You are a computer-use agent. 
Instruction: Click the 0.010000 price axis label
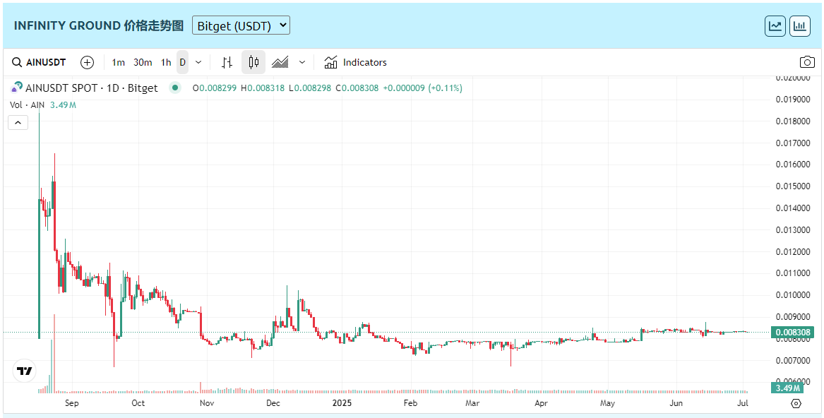[x=792, y=295]
